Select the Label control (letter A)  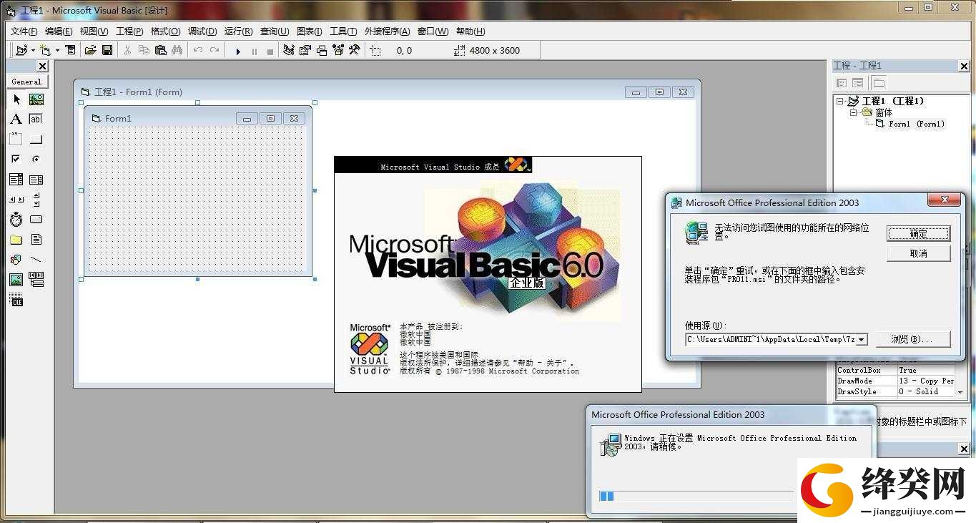click(16, 119)
